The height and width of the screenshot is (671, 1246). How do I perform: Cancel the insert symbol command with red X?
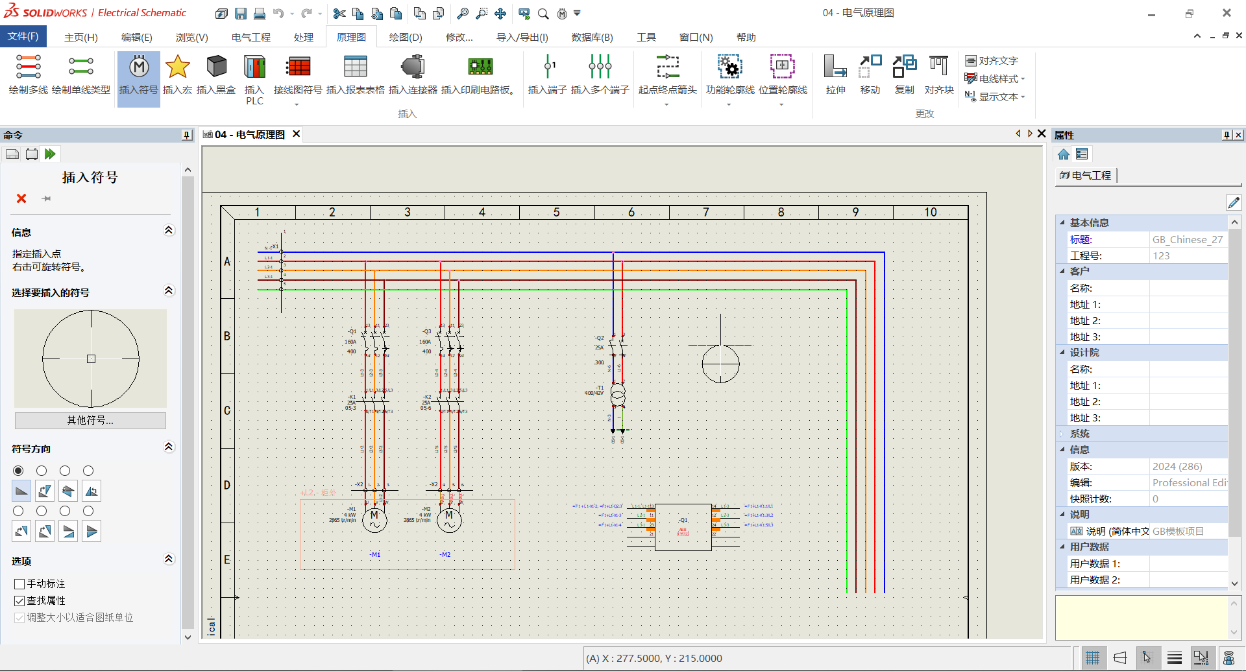pos(21,198)
